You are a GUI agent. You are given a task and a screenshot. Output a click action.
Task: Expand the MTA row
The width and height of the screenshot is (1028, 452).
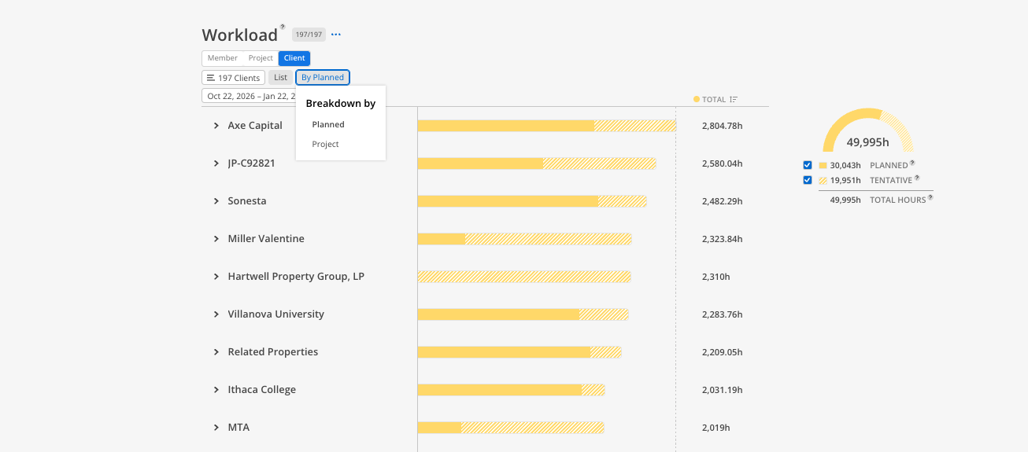click(x=216, y=428)
